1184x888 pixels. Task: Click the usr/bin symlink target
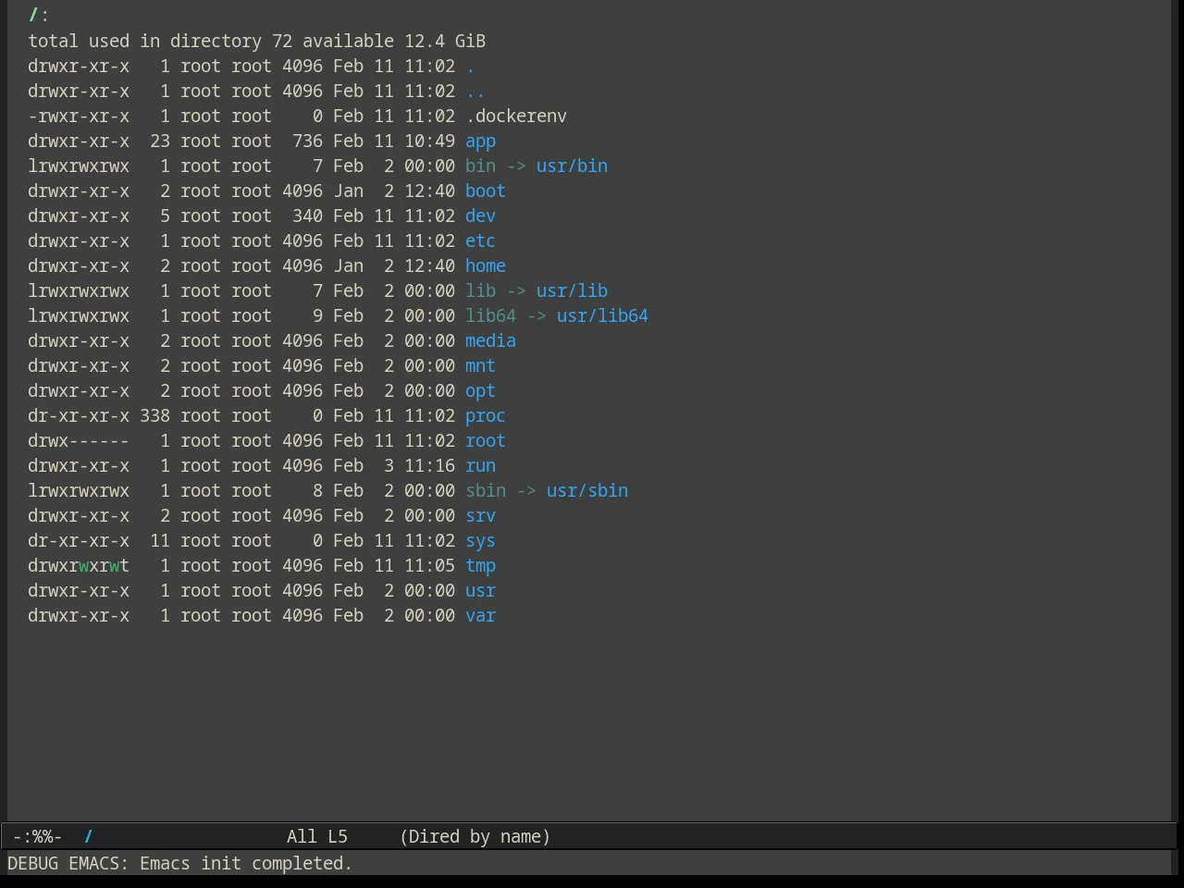coord(572,166)
